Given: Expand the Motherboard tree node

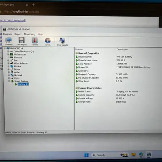Looking at the screenshot, I should tap(8, 54).
